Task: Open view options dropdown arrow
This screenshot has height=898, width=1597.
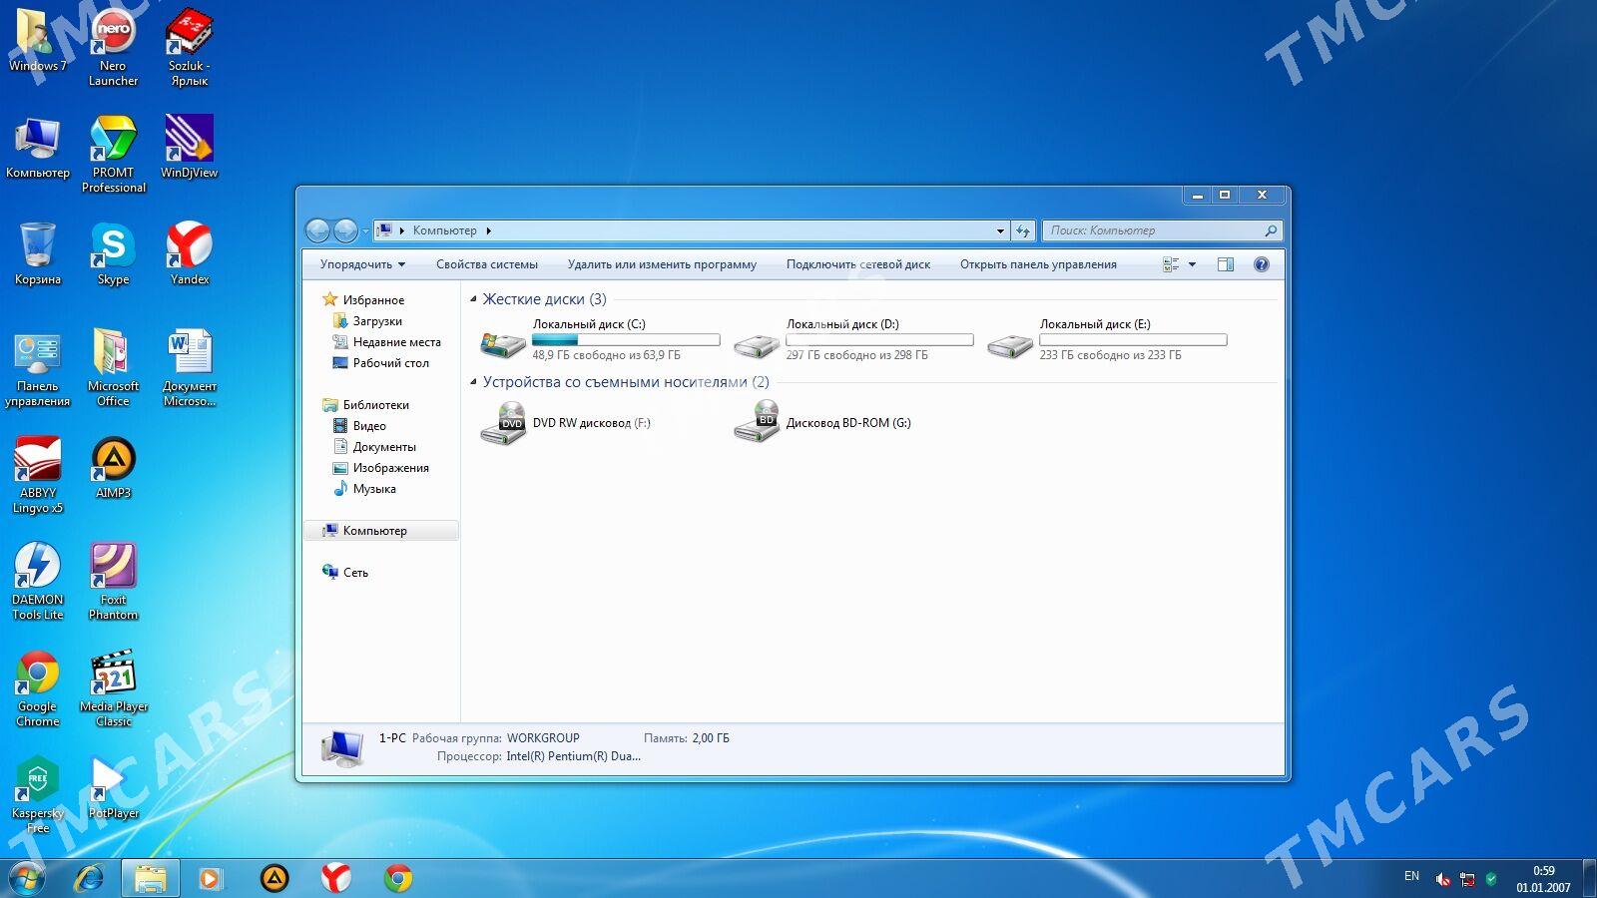Action: tap(1192, 264)
